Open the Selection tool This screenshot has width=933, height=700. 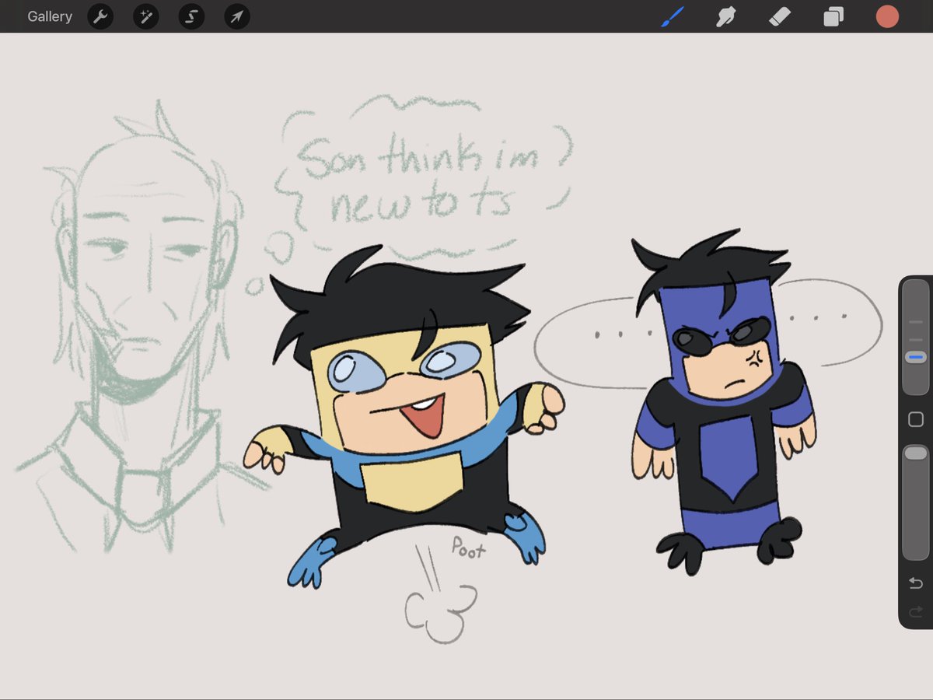[x=191, y=16]
